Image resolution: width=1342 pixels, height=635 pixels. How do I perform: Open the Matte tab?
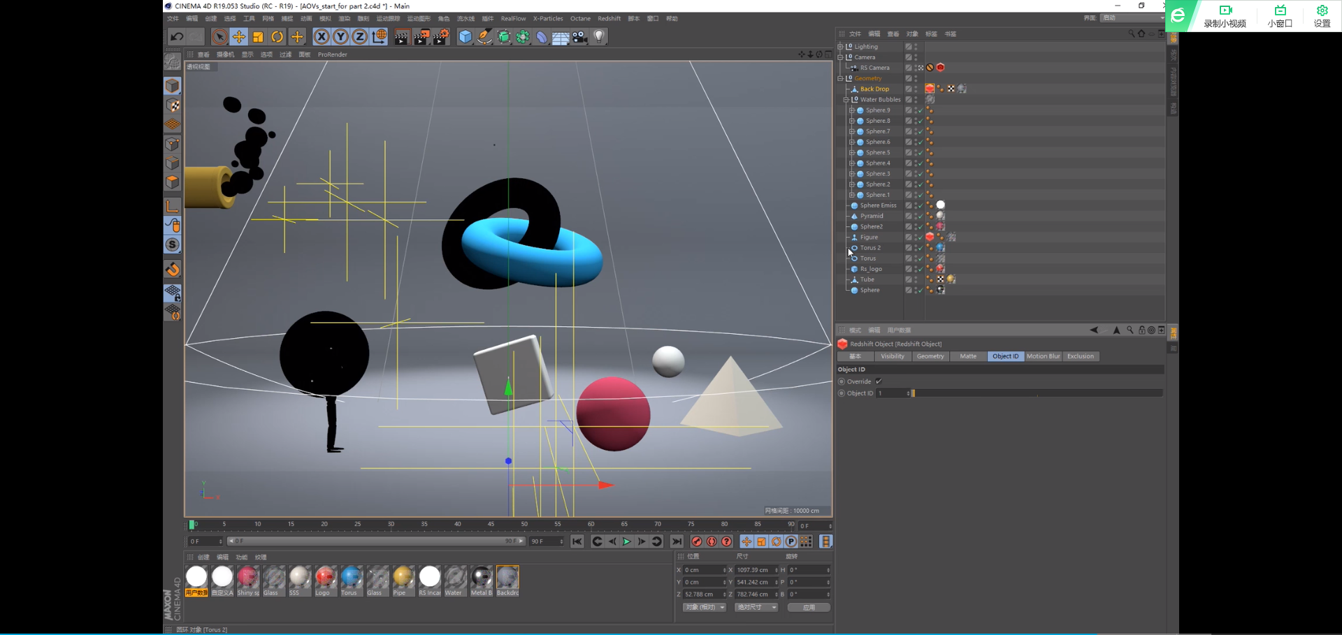pos(968,356)
